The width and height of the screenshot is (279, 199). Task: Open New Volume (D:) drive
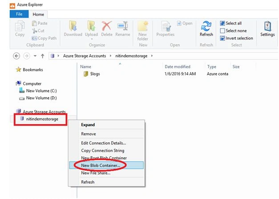pyautogui.click(x=38, y=98)
